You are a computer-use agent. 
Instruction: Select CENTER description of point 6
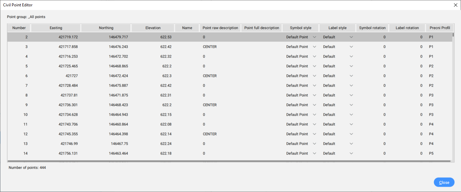coord(210,76)
